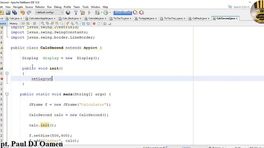This screenshot has height=148, width=264.
Task: Start macro recording with red circle
Action: pos(94,24)
